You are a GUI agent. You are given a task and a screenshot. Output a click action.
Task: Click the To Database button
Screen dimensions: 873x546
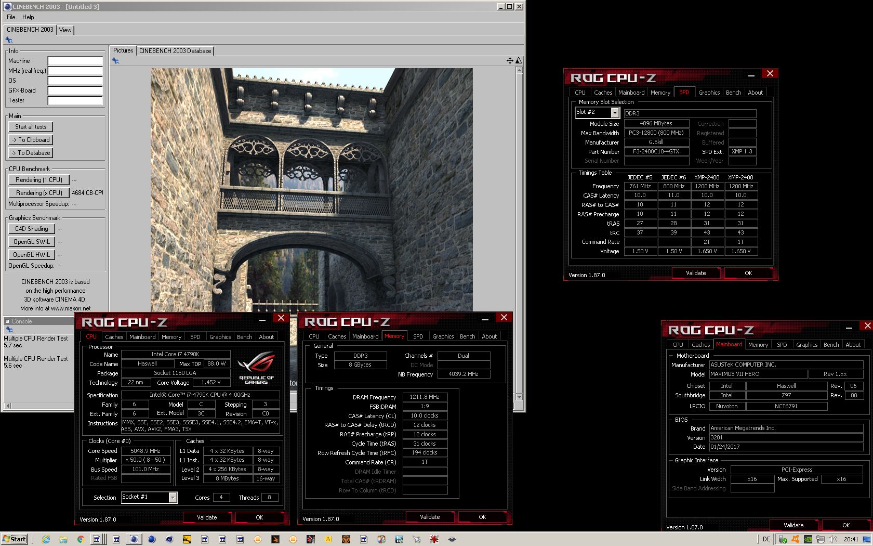click(31, 153)
